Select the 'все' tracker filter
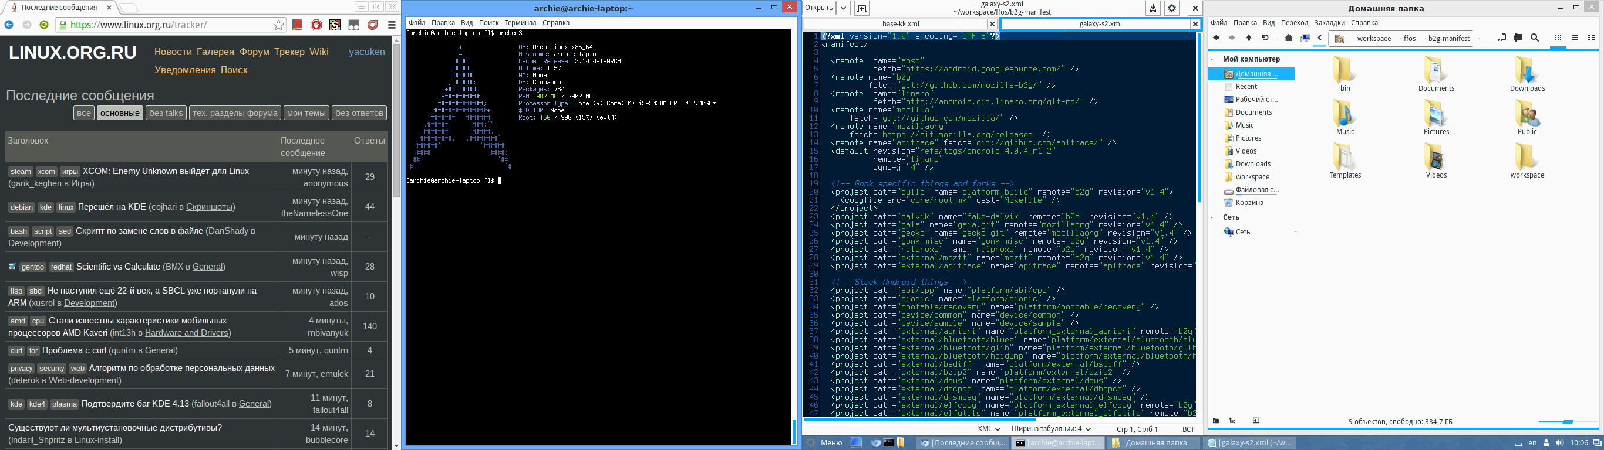 (x=84, y=112)
